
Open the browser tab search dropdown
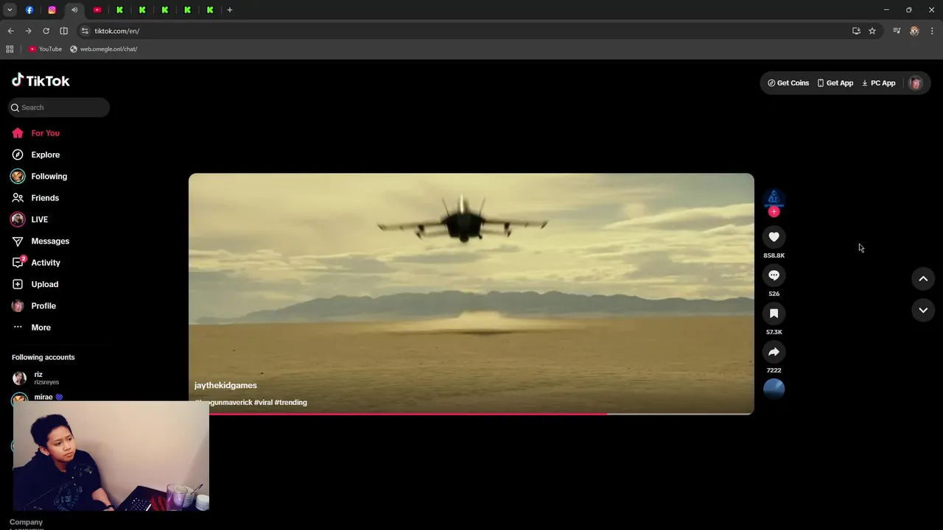pos(10,10)
